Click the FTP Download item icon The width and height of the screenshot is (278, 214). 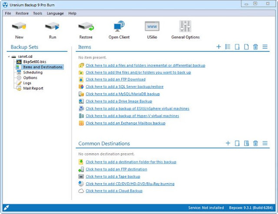[81, 79]
